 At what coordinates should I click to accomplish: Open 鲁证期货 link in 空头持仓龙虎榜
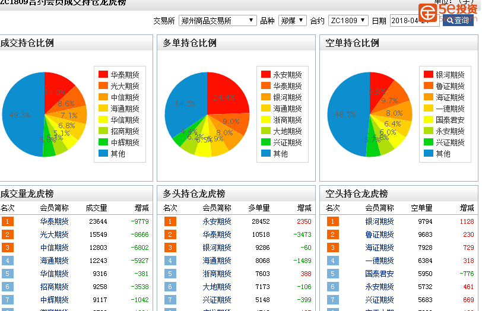pyautogui.click(x=379, y=234)
